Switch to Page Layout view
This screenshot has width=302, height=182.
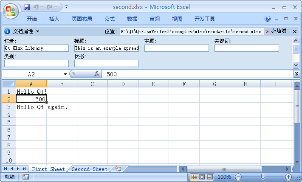coord(202,177)
